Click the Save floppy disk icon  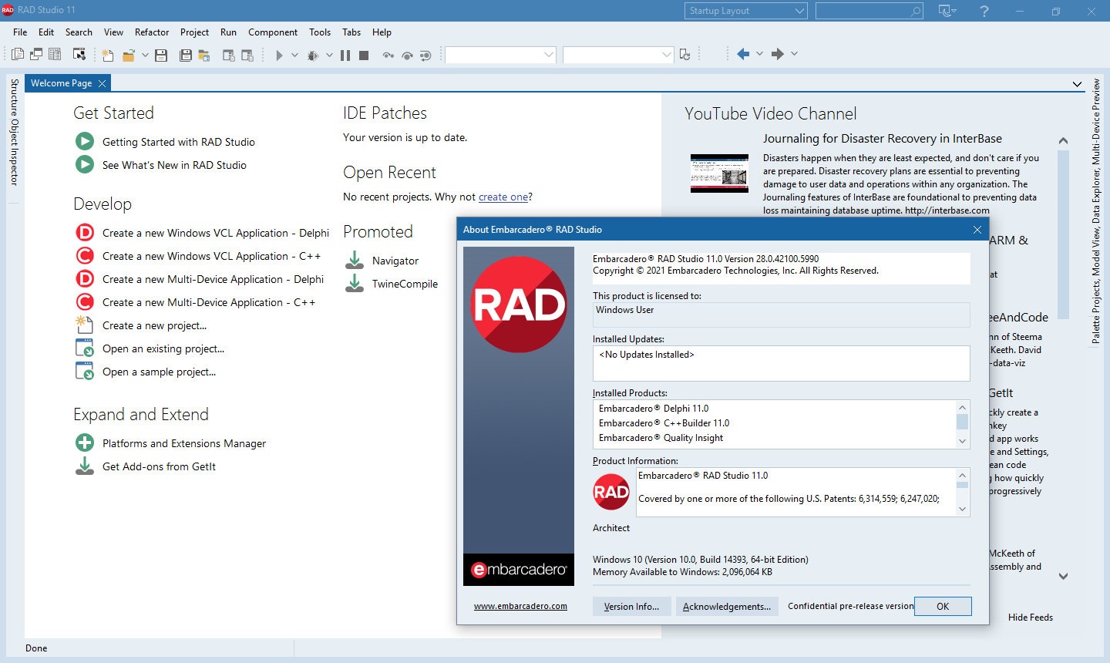pyautogui.click(x=161, y=55)
